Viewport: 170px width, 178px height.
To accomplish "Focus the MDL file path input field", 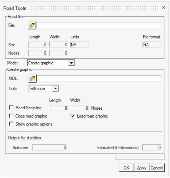I will coord(99,78).
